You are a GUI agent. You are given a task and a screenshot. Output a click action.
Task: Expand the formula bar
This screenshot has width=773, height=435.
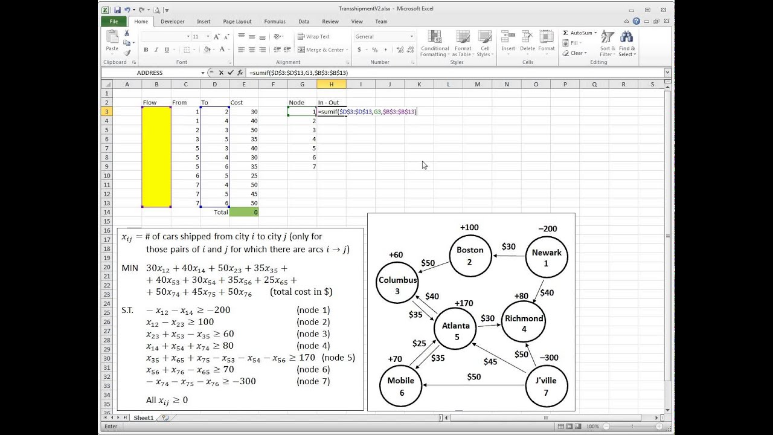pyautogui.click(x=667, y=72)
